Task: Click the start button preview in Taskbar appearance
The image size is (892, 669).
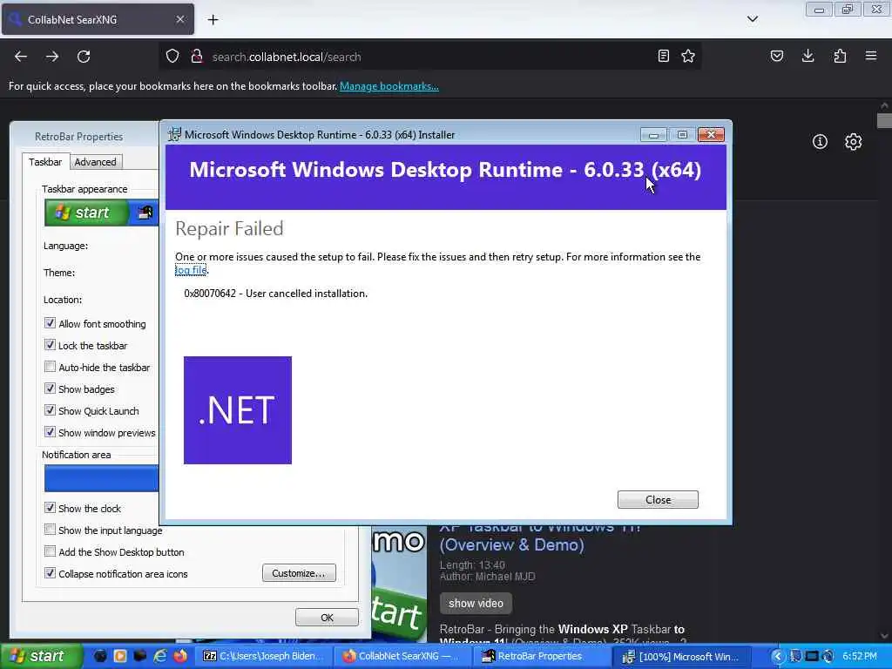Action: (87, 213)
